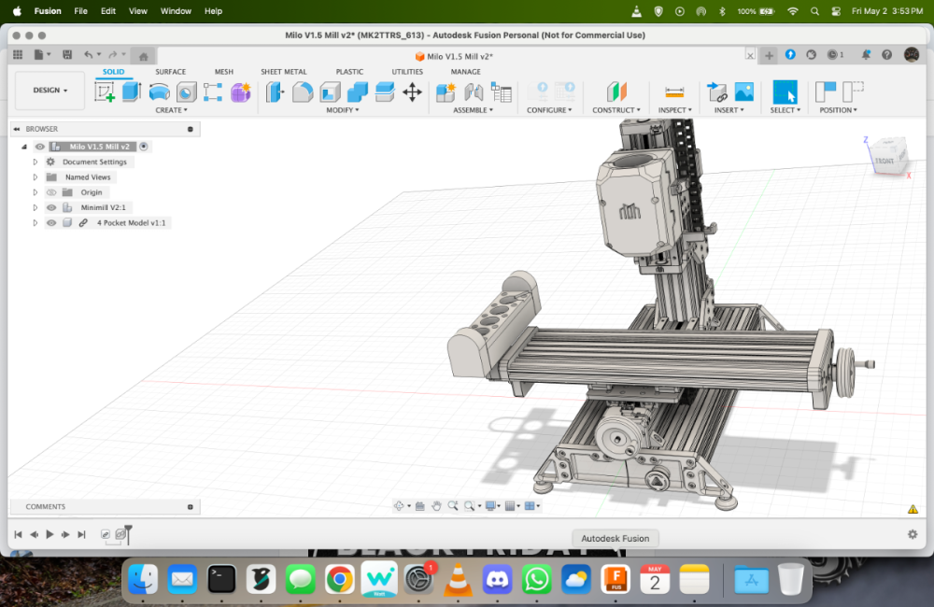Choose the Extrude tool icon
Viewport: 934px width, 607px height.
coord(132,92)
